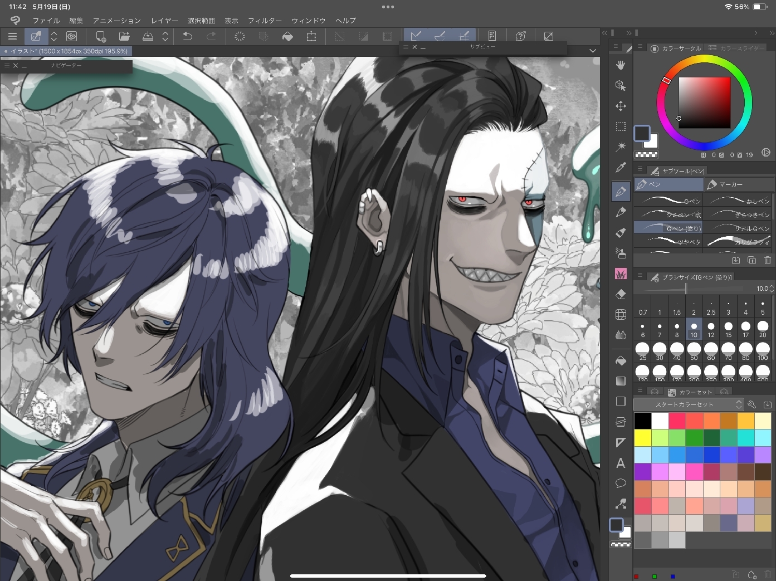Pick the Hand move tool
This screenshot has height=581, width=776.
coord(621,65)
